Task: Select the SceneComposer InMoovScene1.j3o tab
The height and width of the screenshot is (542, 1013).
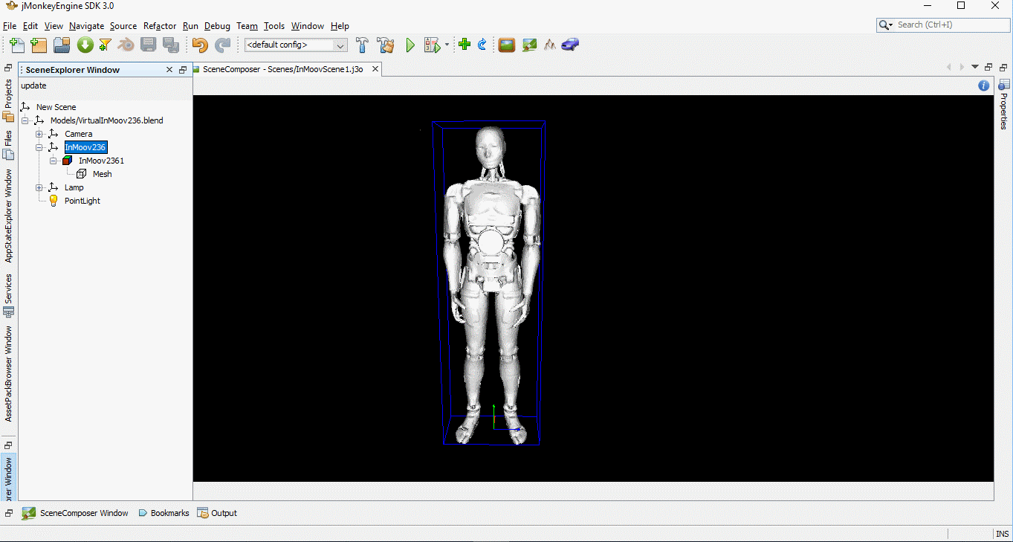Action: tap(282, 69)
